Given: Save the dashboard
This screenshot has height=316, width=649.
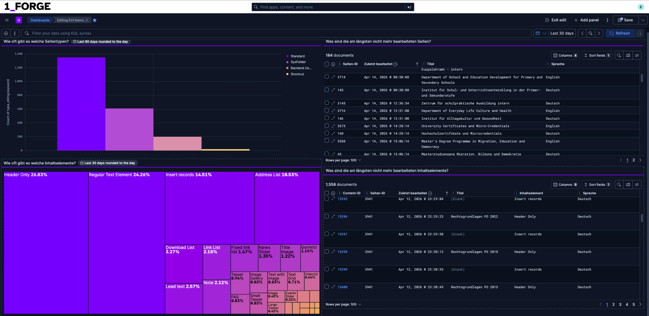Looking at the screenshot, I should [x=626, y=20].
